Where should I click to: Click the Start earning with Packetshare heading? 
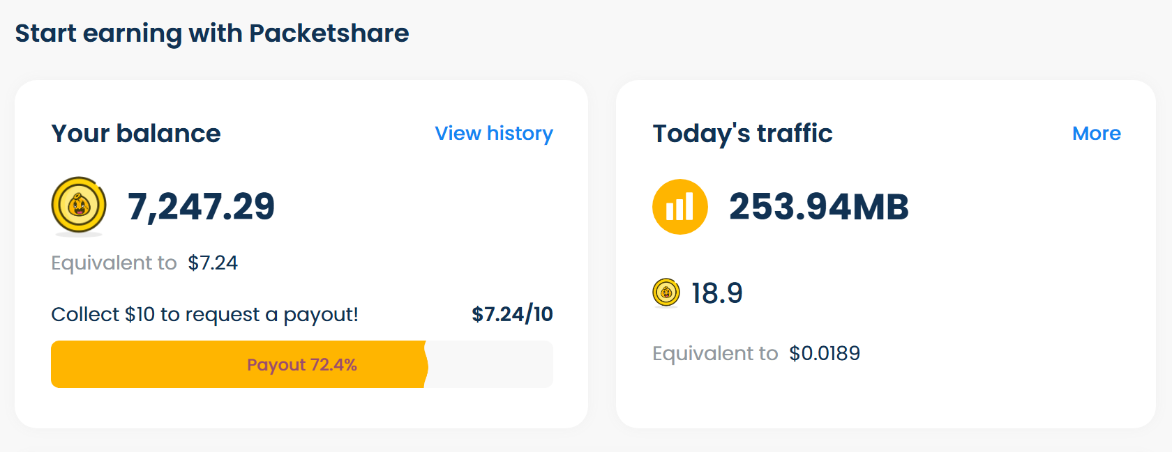coord(212,33)
